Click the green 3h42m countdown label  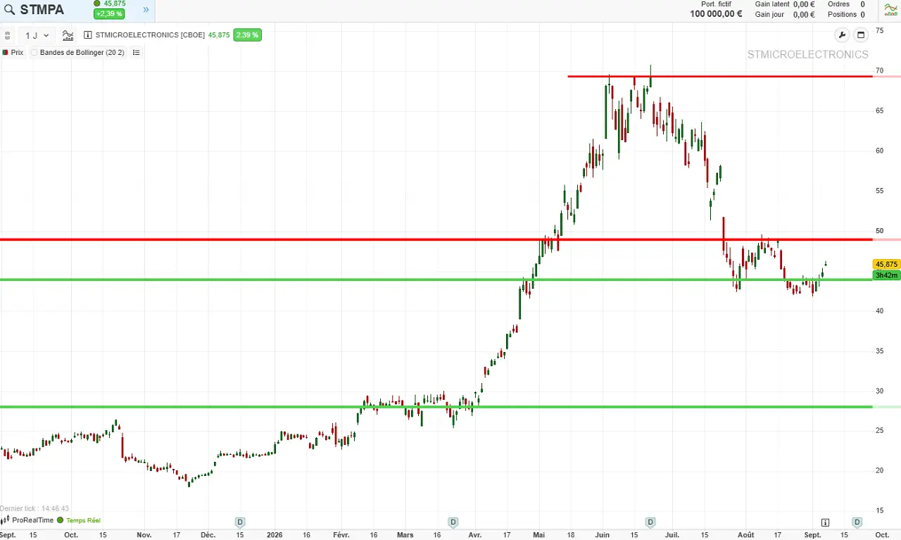[886, 275]
